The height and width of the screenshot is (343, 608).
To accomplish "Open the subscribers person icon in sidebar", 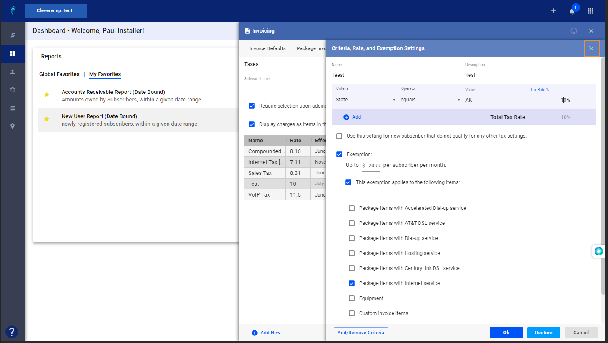I will [x=13, y=72].
